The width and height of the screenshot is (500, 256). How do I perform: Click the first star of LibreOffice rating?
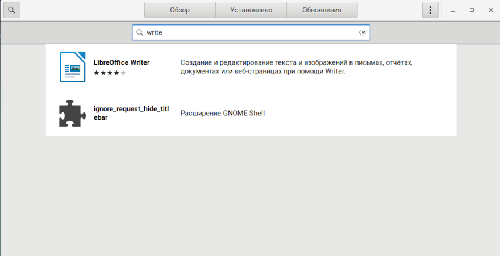tap(96, 73)
